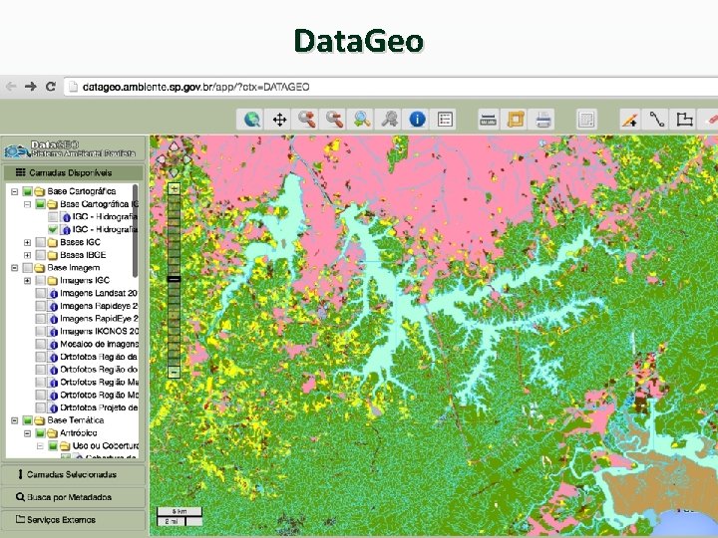
Task: Toggle the Base Cartográfica top-level checkbox
Action: tap(28, 191)
